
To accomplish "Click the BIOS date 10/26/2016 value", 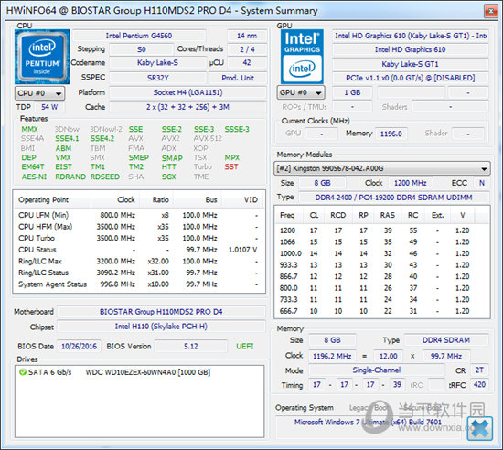I will point(79,347).
